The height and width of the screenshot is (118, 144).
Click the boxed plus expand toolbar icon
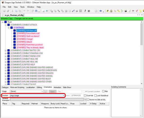coord(66,11)
